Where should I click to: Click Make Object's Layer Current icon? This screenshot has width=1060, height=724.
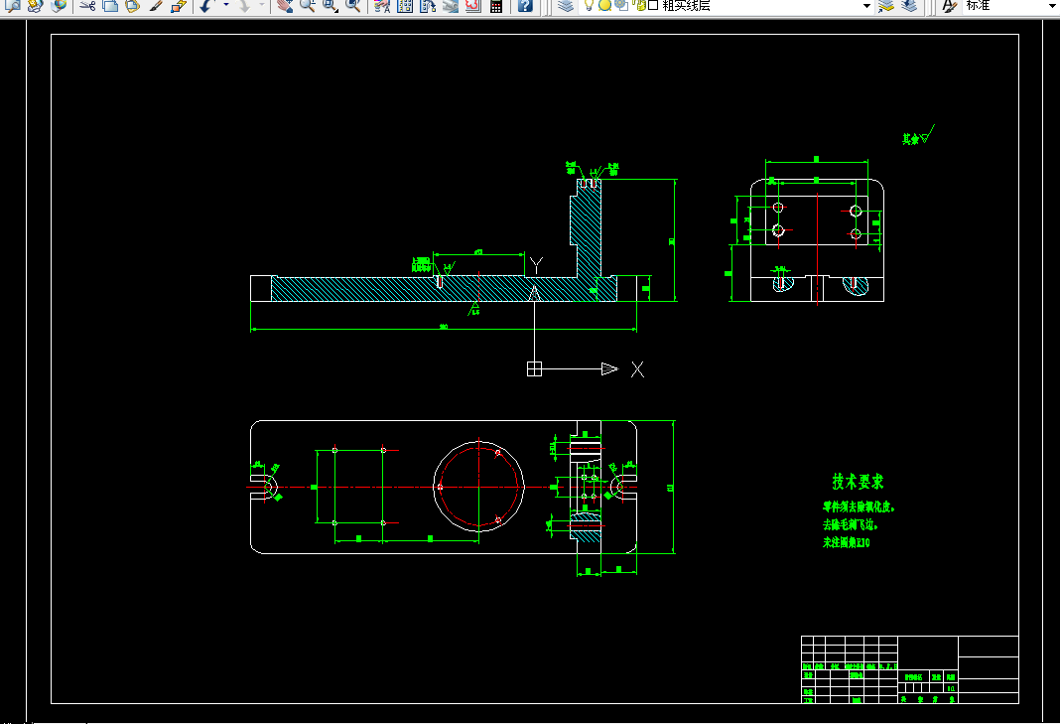coord(885,5)
